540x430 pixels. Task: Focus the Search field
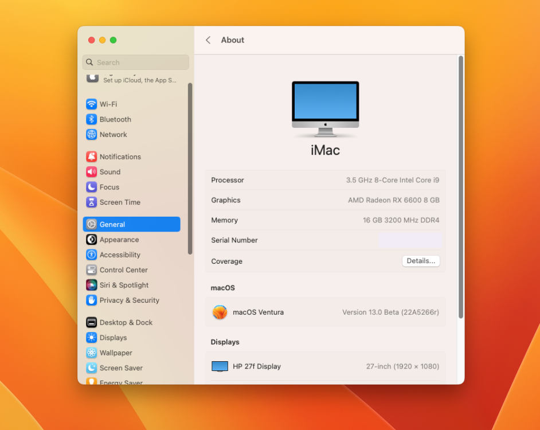(136, 62)
